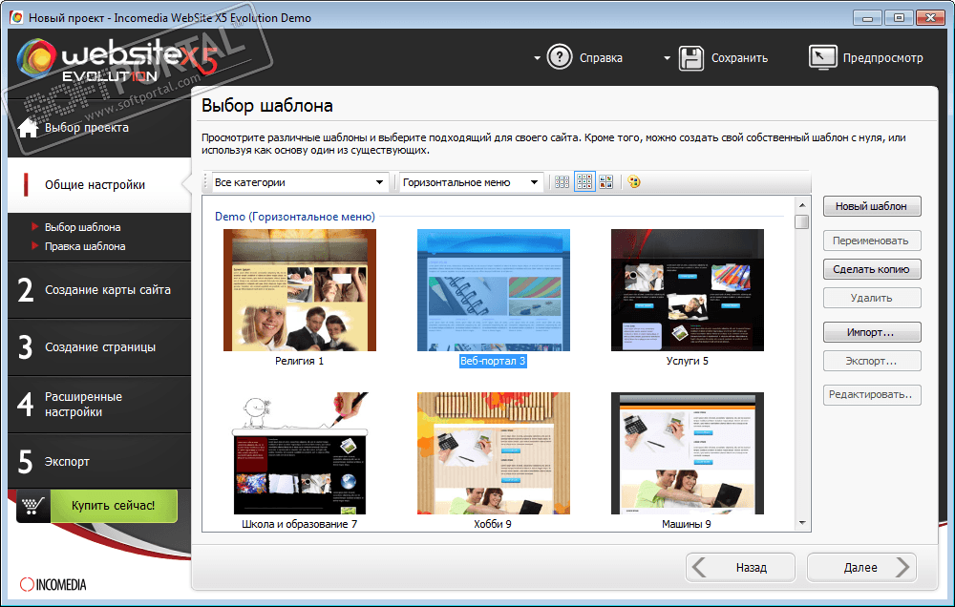Select the Хобби 9 template thumbnail
955x607 pixels.
pos(494,453)
